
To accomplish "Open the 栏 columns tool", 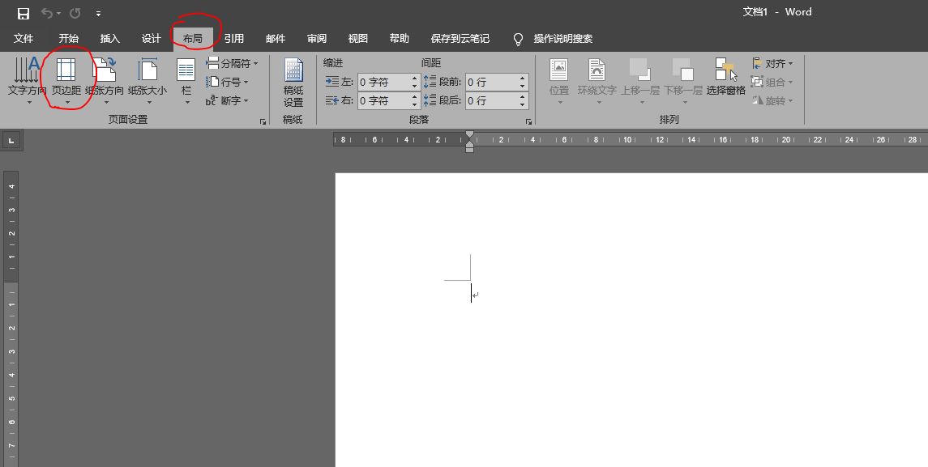I will coord(186,82).
